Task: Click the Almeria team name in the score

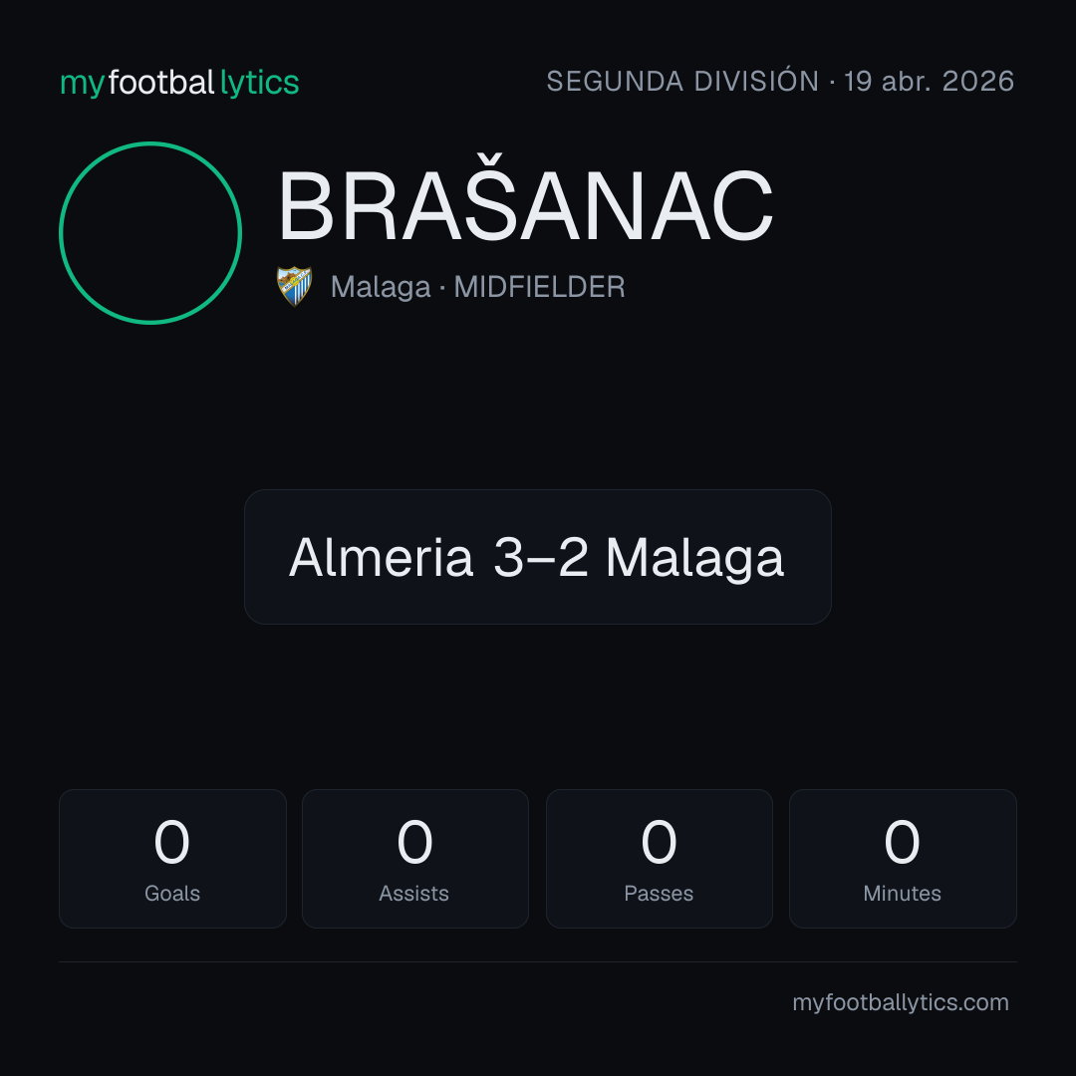Action: tap(382, 557)
